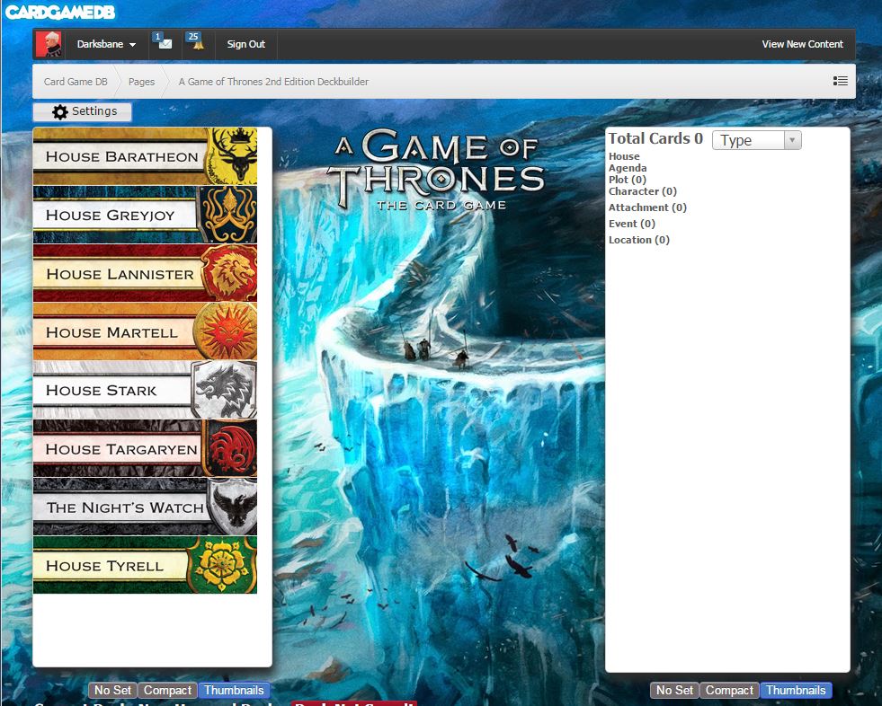
Task: Click the Lannister lion crest
Action: [230, 273]
